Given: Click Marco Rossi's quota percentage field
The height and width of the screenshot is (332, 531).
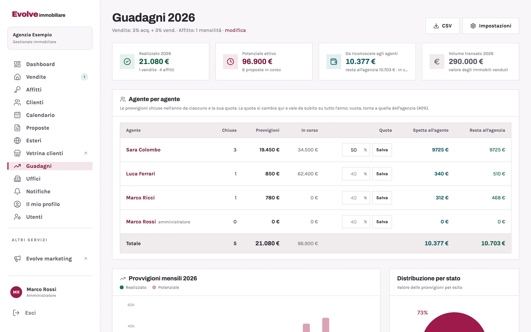Looking at the screenshot, I should [x=356, y=222].
